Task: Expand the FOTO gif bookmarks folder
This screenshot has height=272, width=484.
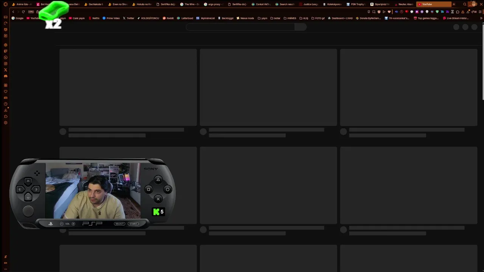Action: 318,18
